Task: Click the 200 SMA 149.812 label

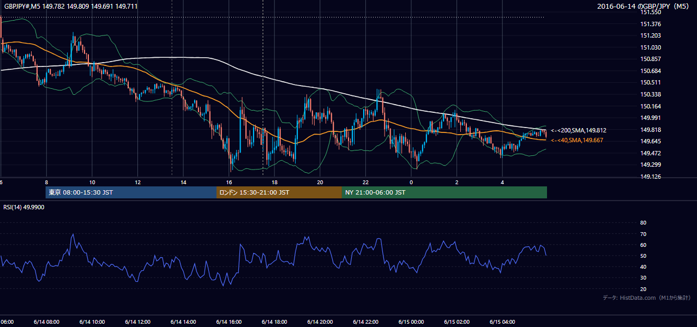Action: (578, 131)
